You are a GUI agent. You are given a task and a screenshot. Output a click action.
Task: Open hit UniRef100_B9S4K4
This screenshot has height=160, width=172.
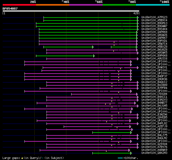pyautogui.click(x=154, y=29)
